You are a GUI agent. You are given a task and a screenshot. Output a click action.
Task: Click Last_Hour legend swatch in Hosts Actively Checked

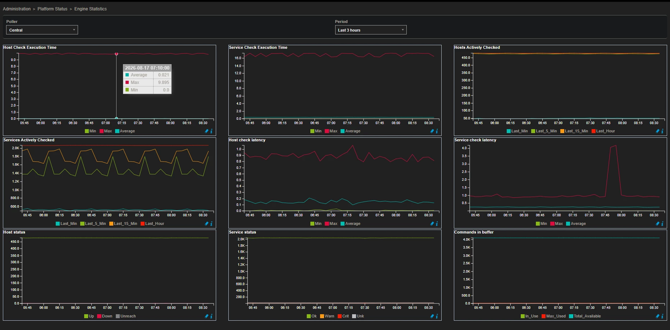coord(593,131)
